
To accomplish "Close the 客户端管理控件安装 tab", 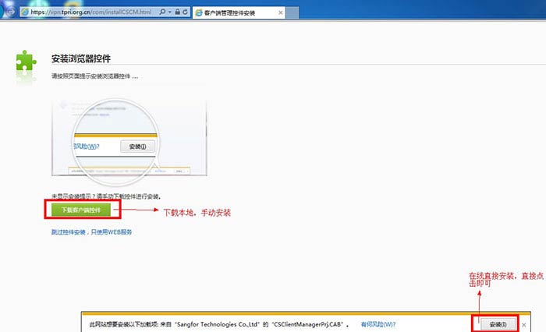I will pos(279,13).
